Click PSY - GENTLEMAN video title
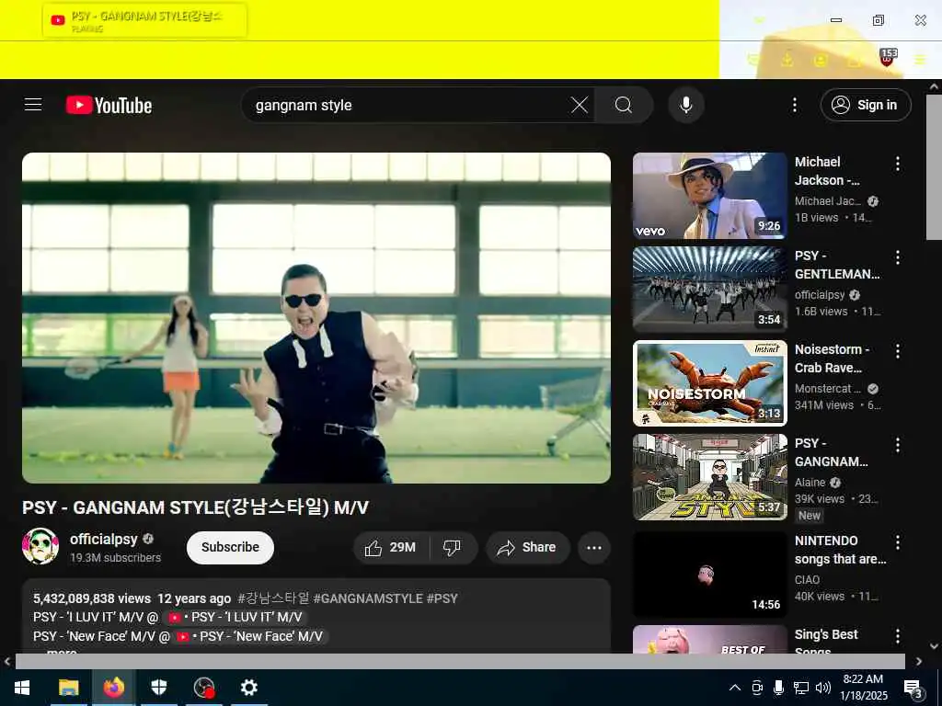The height and width of the screenshot is (706, 942). pyautogui.click(x=837, y=265)
